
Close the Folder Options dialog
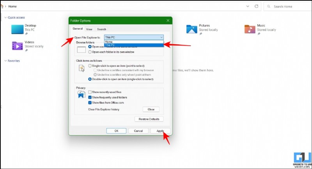(168, 21)
